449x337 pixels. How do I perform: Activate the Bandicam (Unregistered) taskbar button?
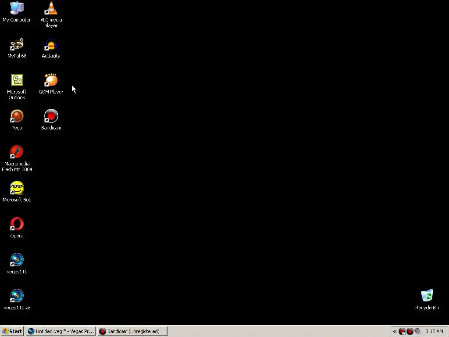coord(132,331)
